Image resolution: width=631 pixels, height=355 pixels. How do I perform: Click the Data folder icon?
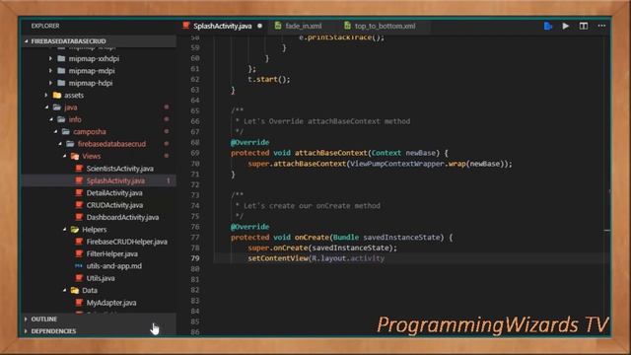[75, 290]
